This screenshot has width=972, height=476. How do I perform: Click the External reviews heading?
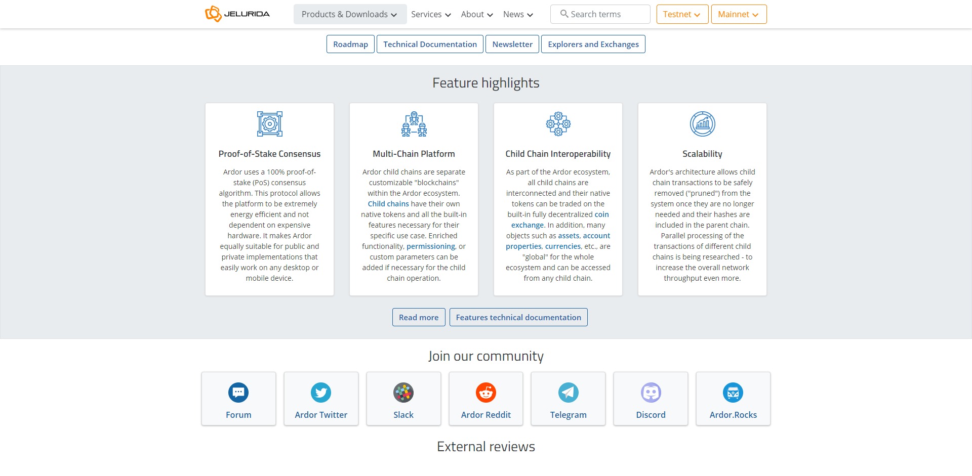pos(486,447)
